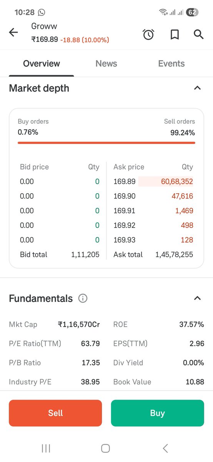
Task: Tap Ask total value 1,45,78,255
Action: click(x=174, y=254)
